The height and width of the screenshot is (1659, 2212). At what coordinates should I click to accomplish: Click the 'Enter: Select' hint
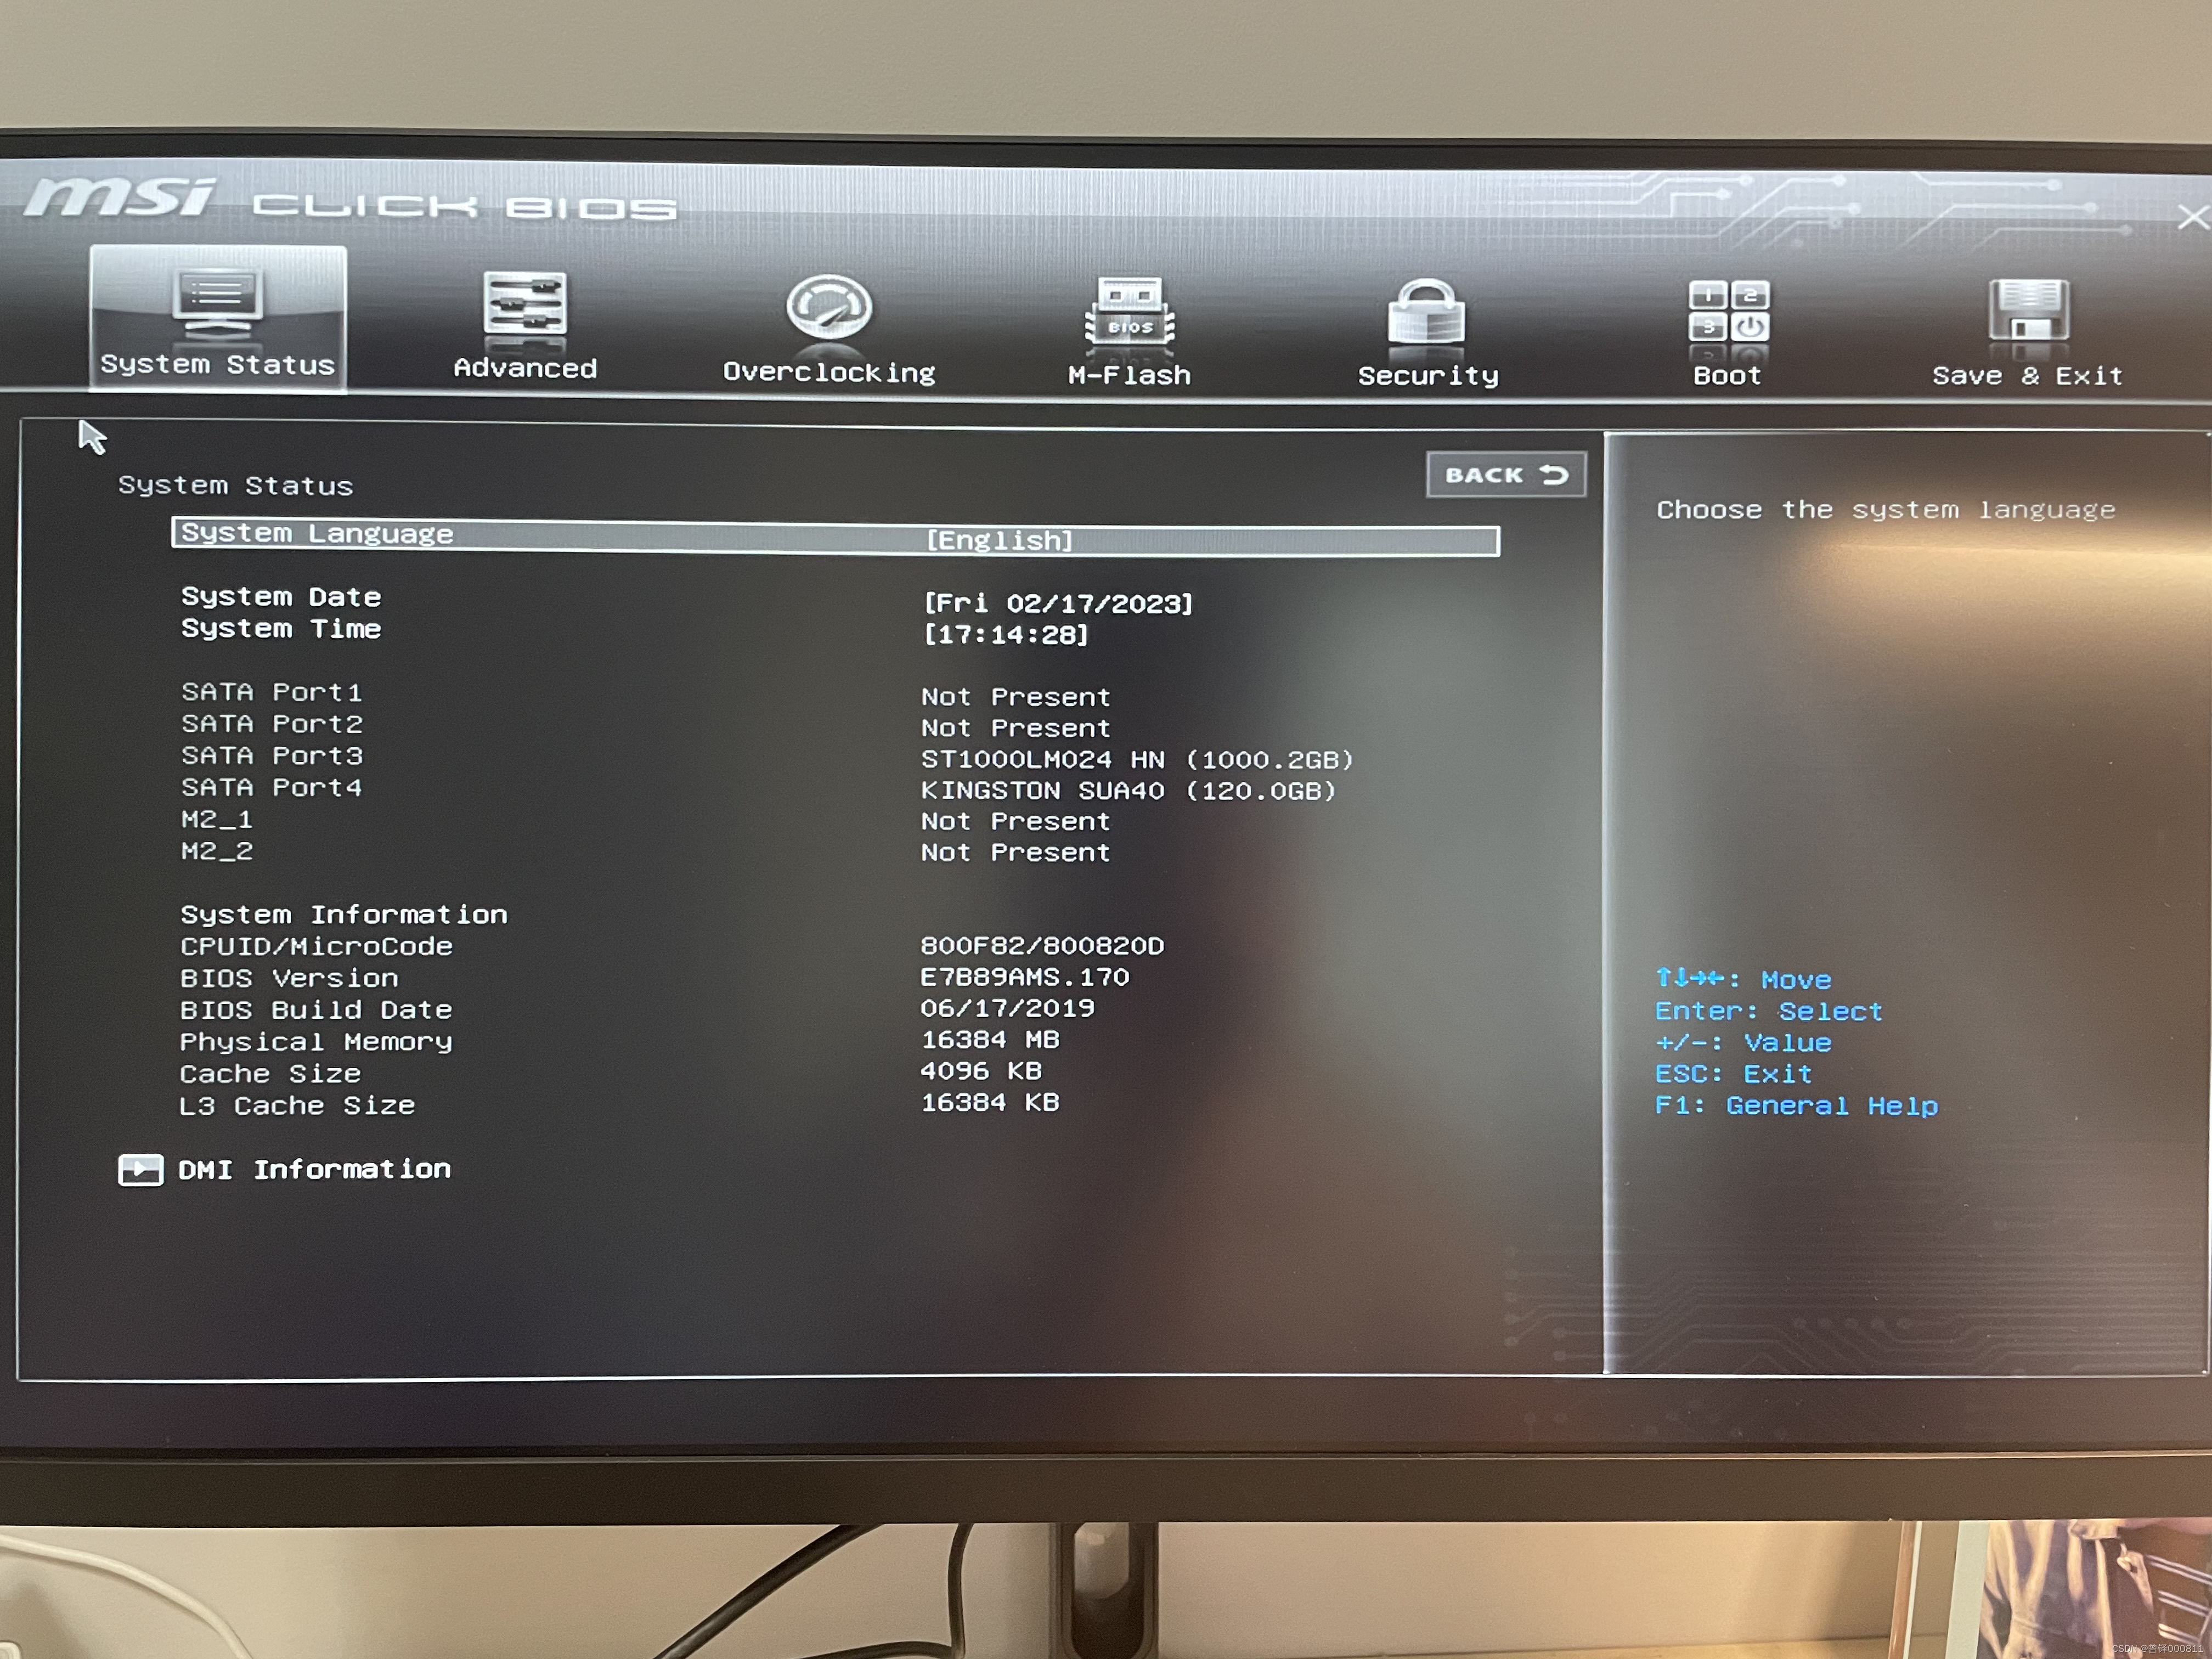(1768, 1011)
